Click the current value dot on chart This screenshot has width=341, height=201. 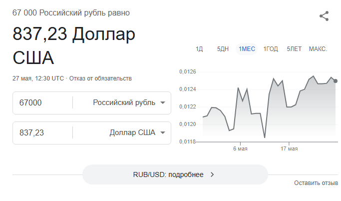[x=336, y=81]
